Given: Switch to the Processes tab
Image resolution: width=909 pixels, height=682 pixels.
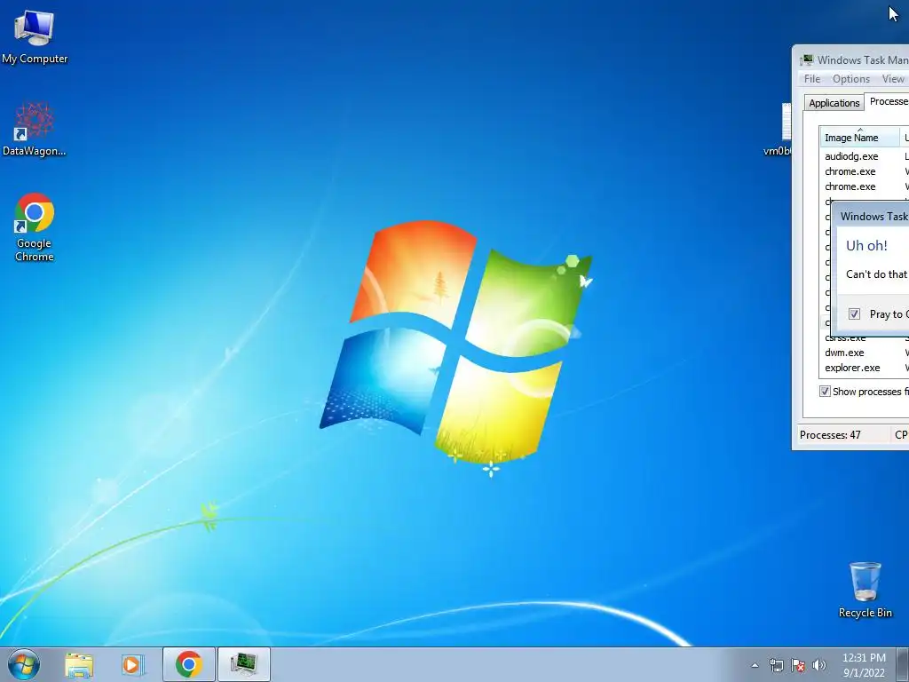Looking at the screenshot, I should [x=887, y=101].
